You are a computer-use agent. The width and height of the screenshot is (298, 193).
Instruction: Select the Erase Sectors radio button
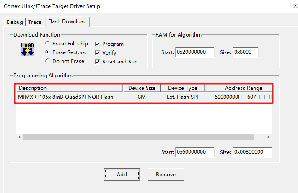pos(48,52)
